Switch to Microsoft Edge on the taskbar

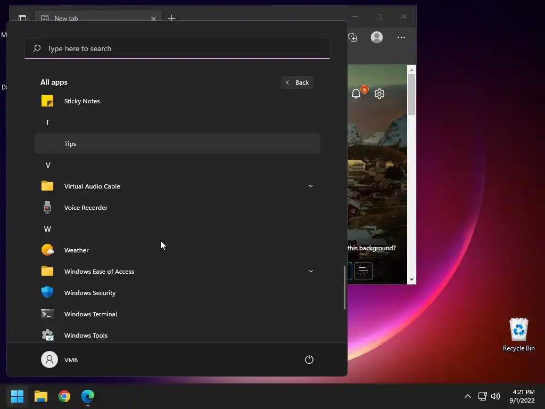[88, 396]
